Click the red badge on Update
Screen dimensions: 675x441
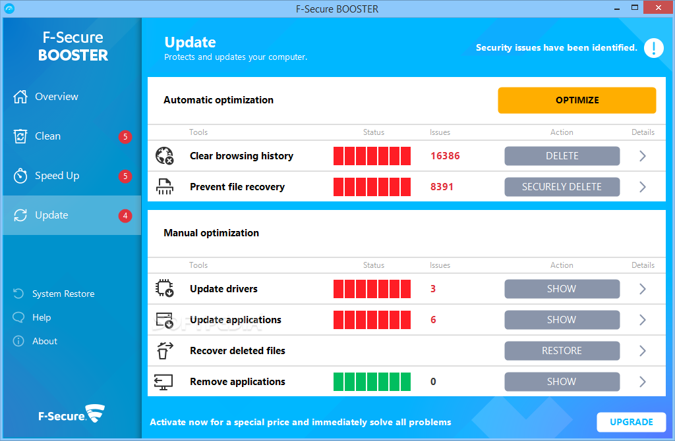125,216
